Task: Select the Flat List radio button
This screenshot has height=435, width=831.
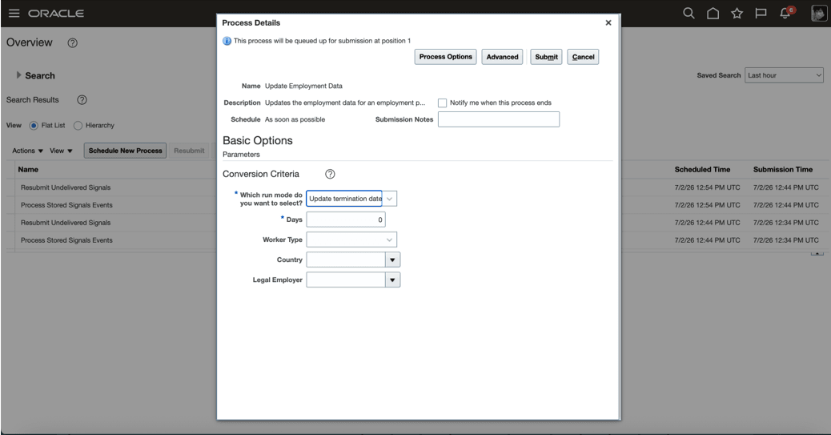Action: [x=34, y=126]
